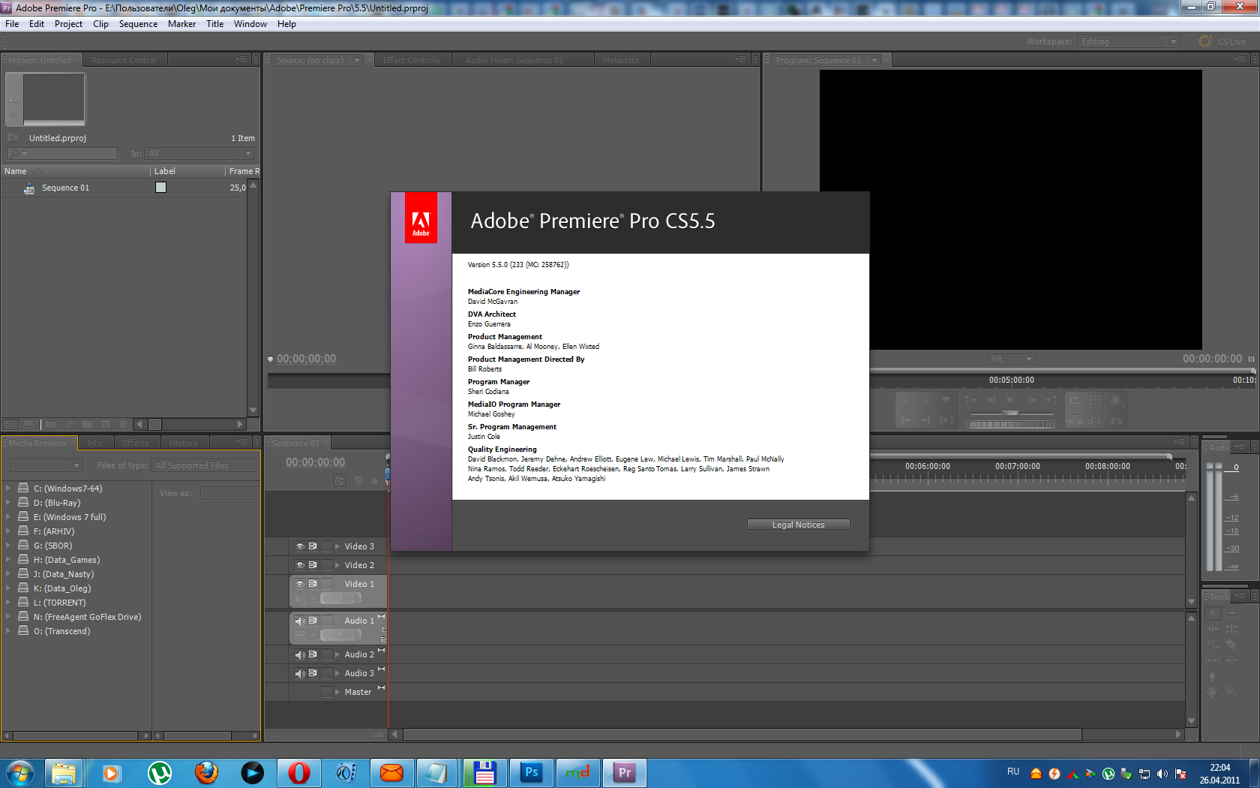1260x788 pixels.
Task: Hide Video 3 track output eye
Action: (x=300, y=546)
